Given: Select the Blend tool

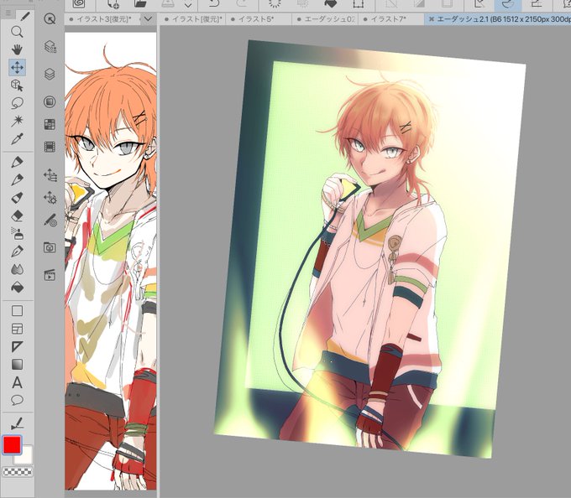Looking at the screenshot, I should click(17, 269).
